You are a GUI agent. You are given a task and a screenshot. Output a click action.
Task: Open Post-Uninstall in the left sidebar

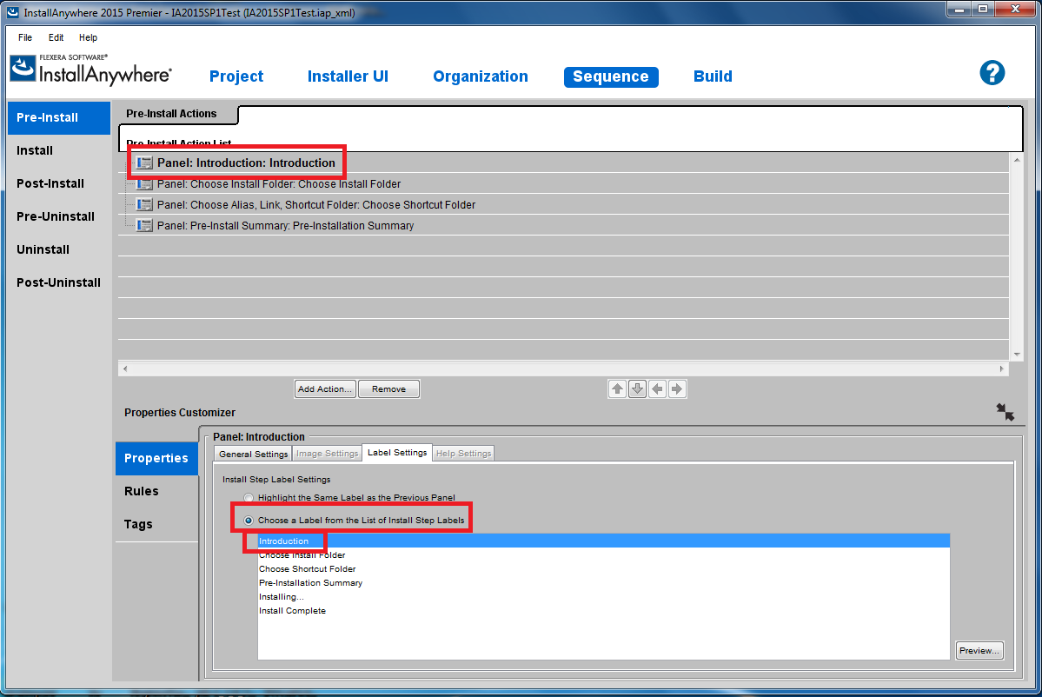pos(58,282)
